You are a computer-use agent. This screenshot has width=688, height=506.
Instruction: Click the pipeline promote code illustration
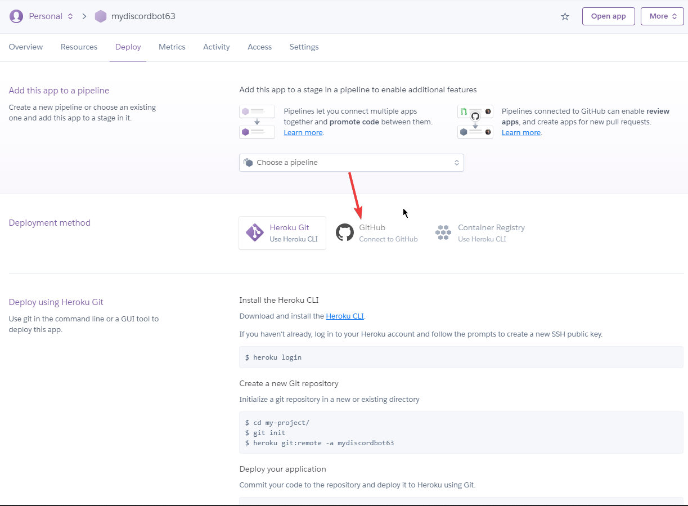[257, 122]
